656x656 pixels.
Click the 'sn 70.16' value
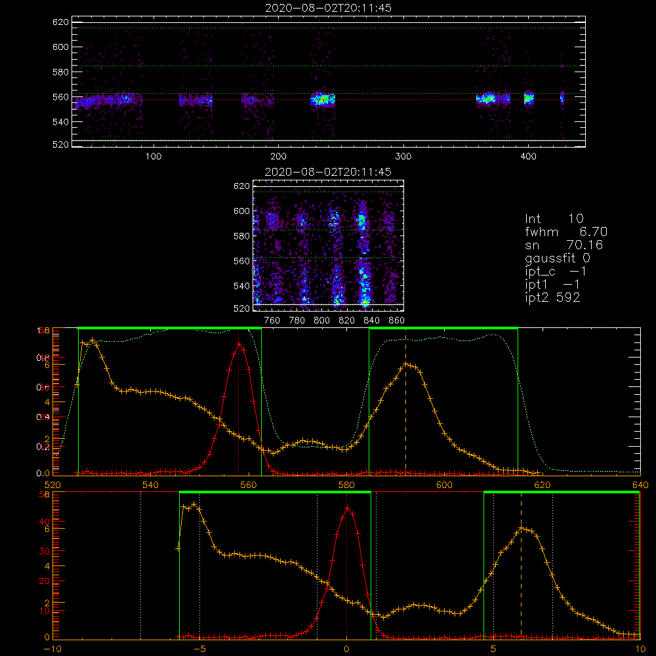[564, 245]
